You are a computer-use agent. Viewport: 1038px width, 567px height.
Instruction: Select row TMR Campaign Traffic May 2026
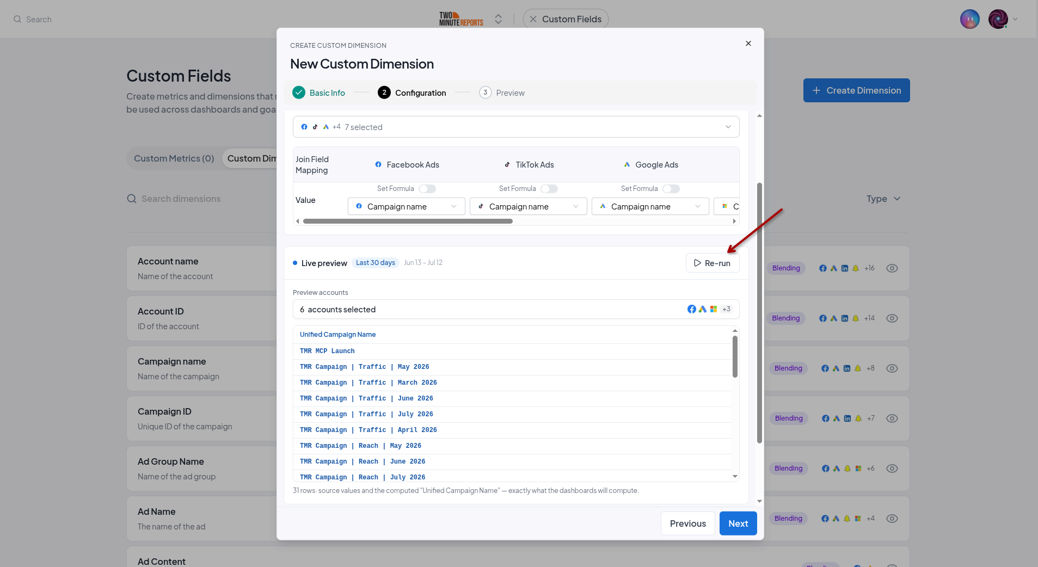click(512, 367)
